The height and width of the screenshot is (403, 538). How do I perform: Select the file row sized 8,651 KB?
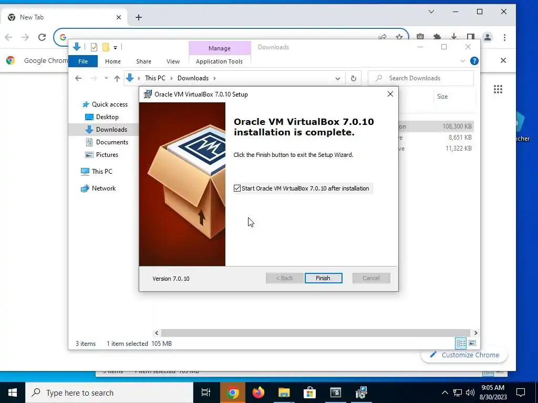pos(436,137)
